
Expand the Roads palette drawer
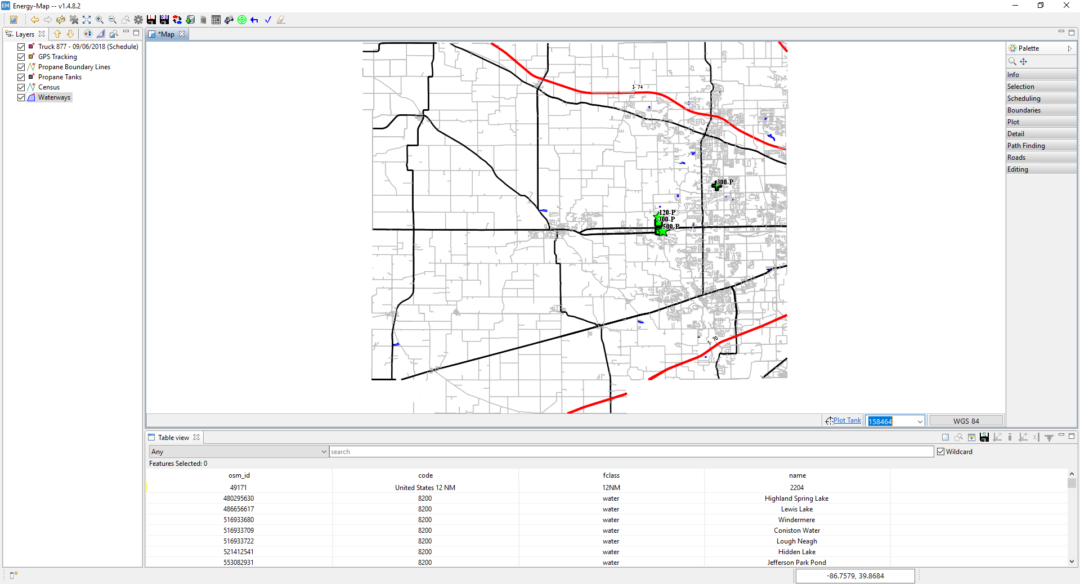point(1041,158)
